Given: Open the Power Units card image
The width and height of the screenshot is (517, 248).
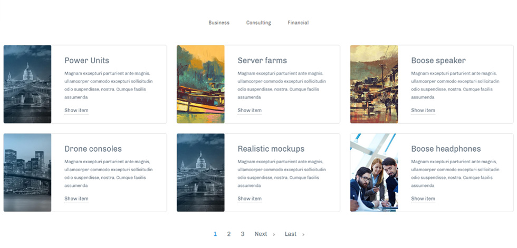Looking at the screenshot, I should [x=27, y=84].
